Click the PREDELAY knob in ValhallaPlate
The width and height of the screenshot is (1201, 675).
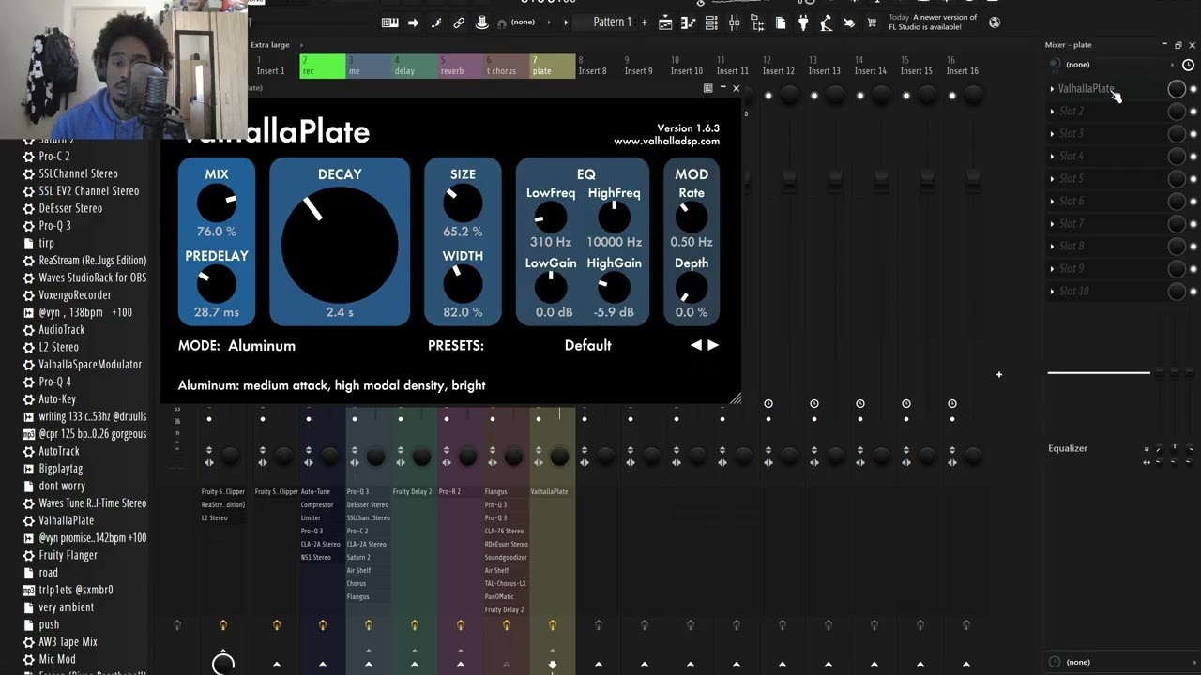(x=217, y=284)
